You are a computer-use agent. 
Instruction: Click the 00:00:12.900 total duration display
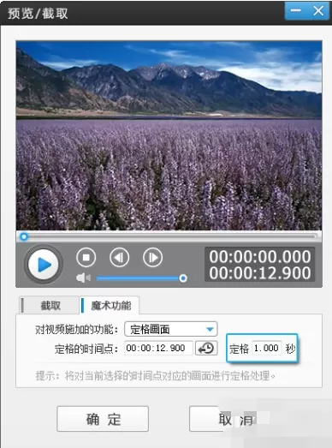click(x=260, y=273)
